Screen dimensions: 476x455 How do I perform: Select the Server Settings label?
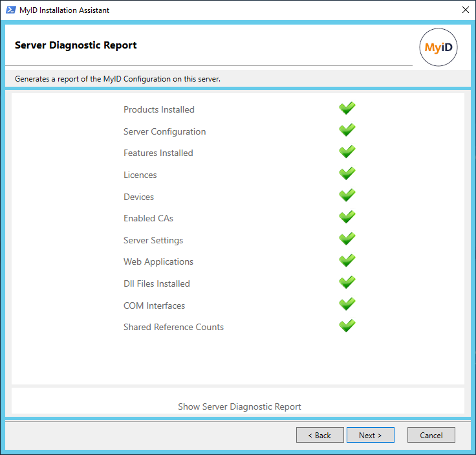pyautogui.click(x=153, y=240)
